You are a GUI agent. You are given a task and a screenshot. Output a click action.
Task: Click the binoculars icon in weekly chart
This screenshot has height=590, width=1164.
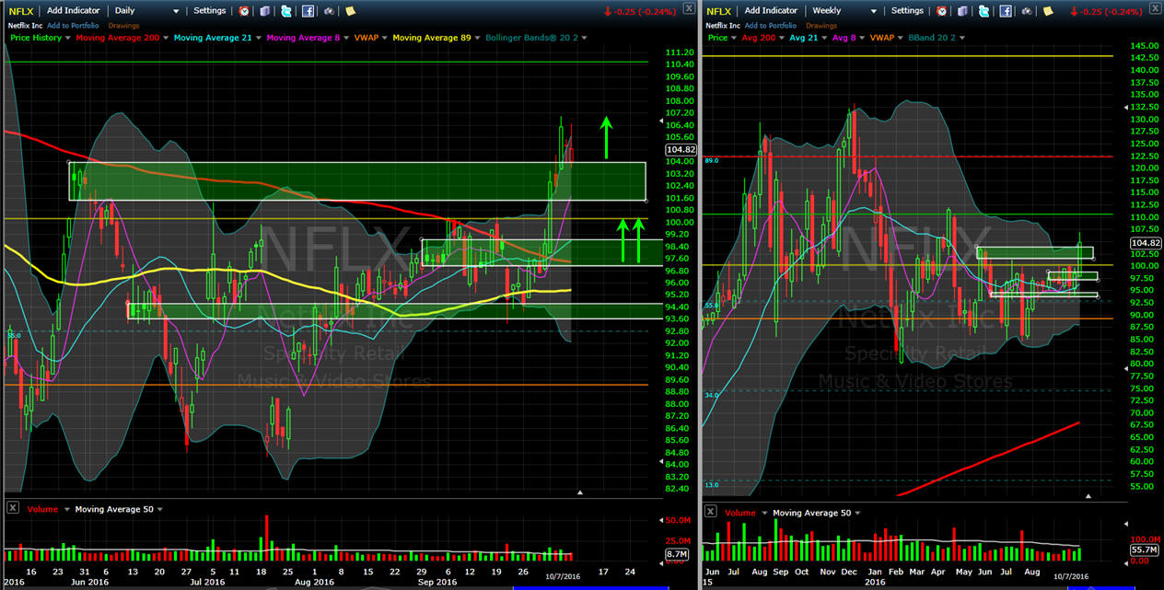[1025, 11]
